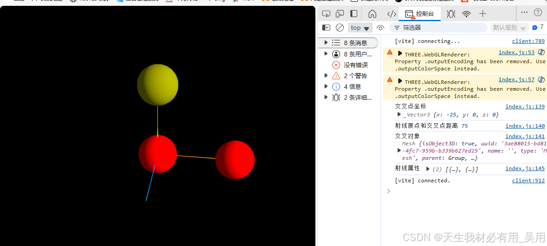Expand the _Vector3 object details
547x246 pixels.
pyautogui.click(x=400, y=114)
